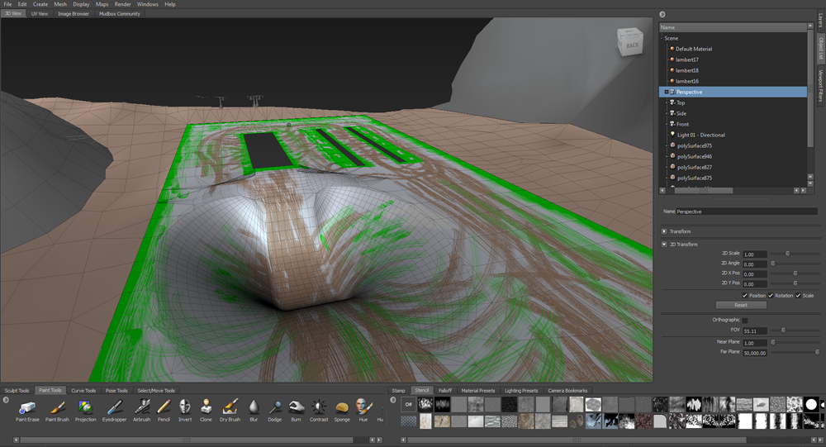Open the Image Browser tab
826x447 pixels.
pyautogui.click(x=74, y=14)
